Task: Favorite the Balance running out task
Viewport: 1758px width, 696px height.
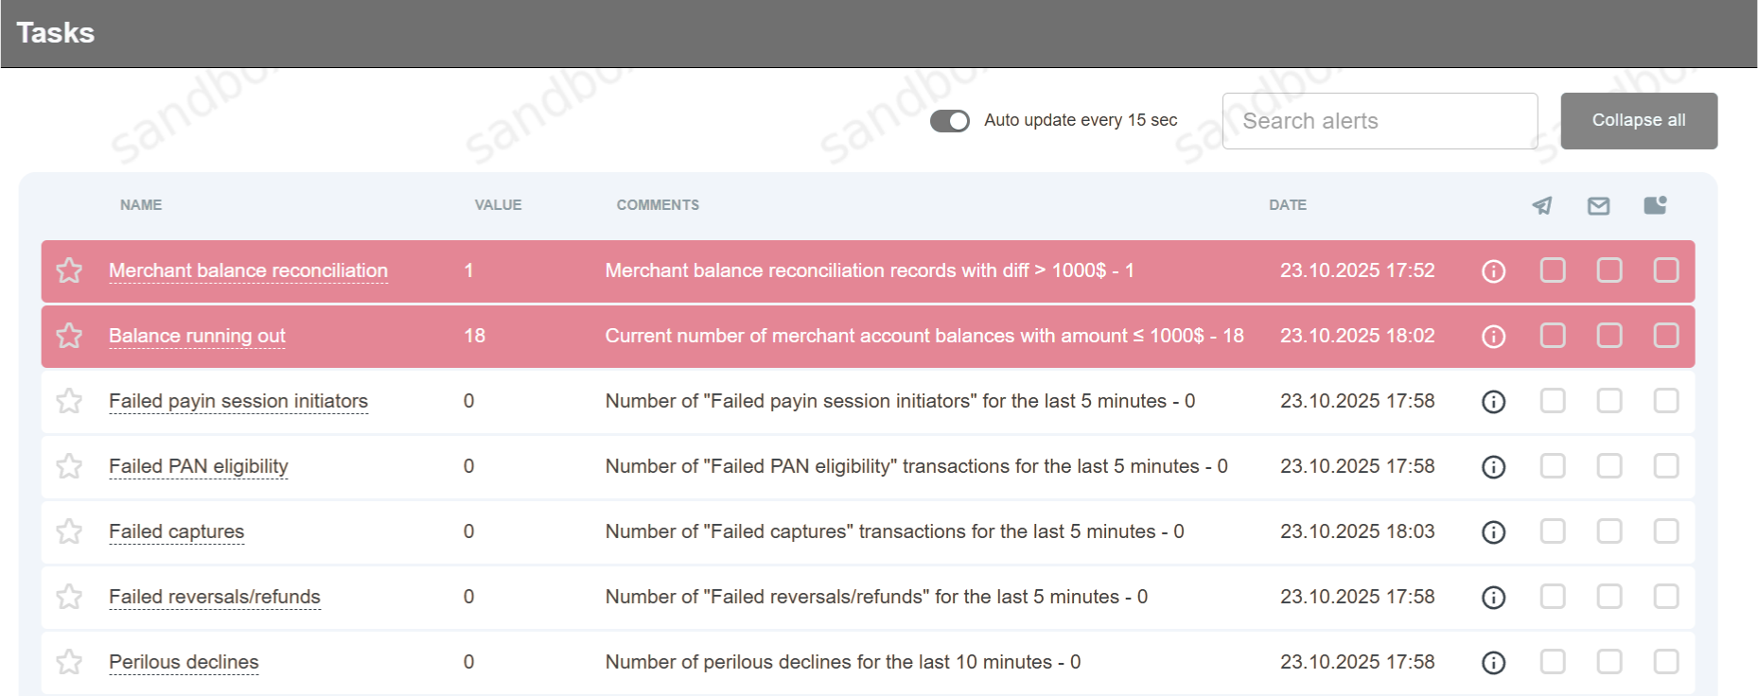Action: pos(69,336)
